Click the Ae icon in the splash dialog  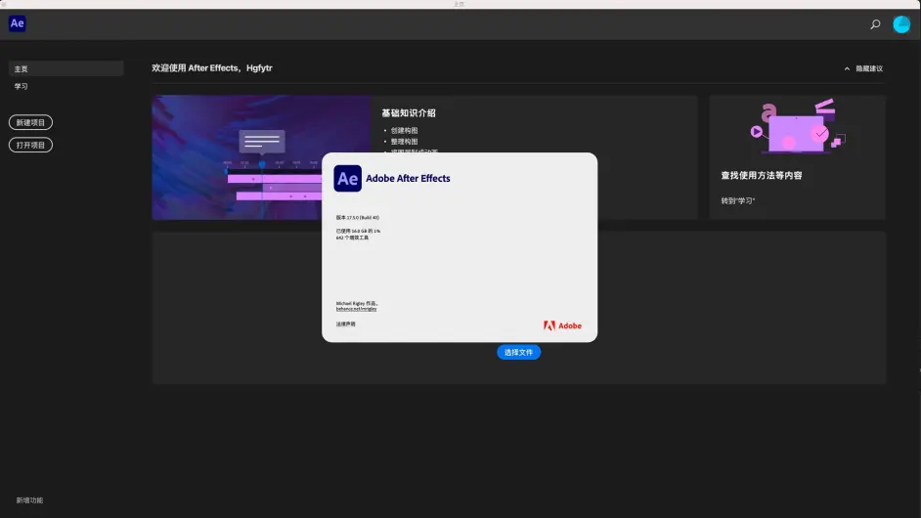[348, 179]
